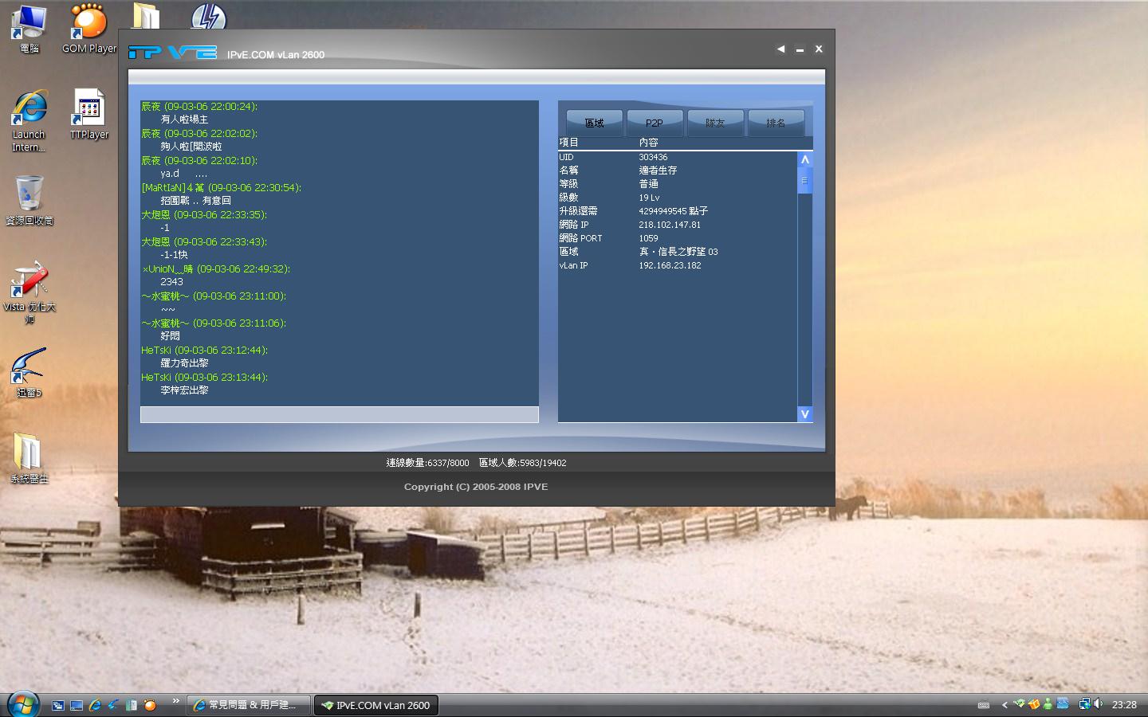Expand hidden system tray icons arrow
1148x717 pixels.
[x=1005, y=705]
